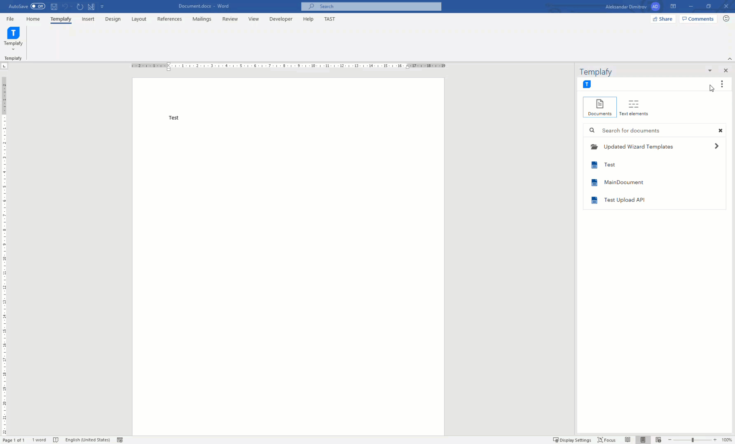Click the Share button
Viewport: 735px width, 444px height.
pos(663,19)
